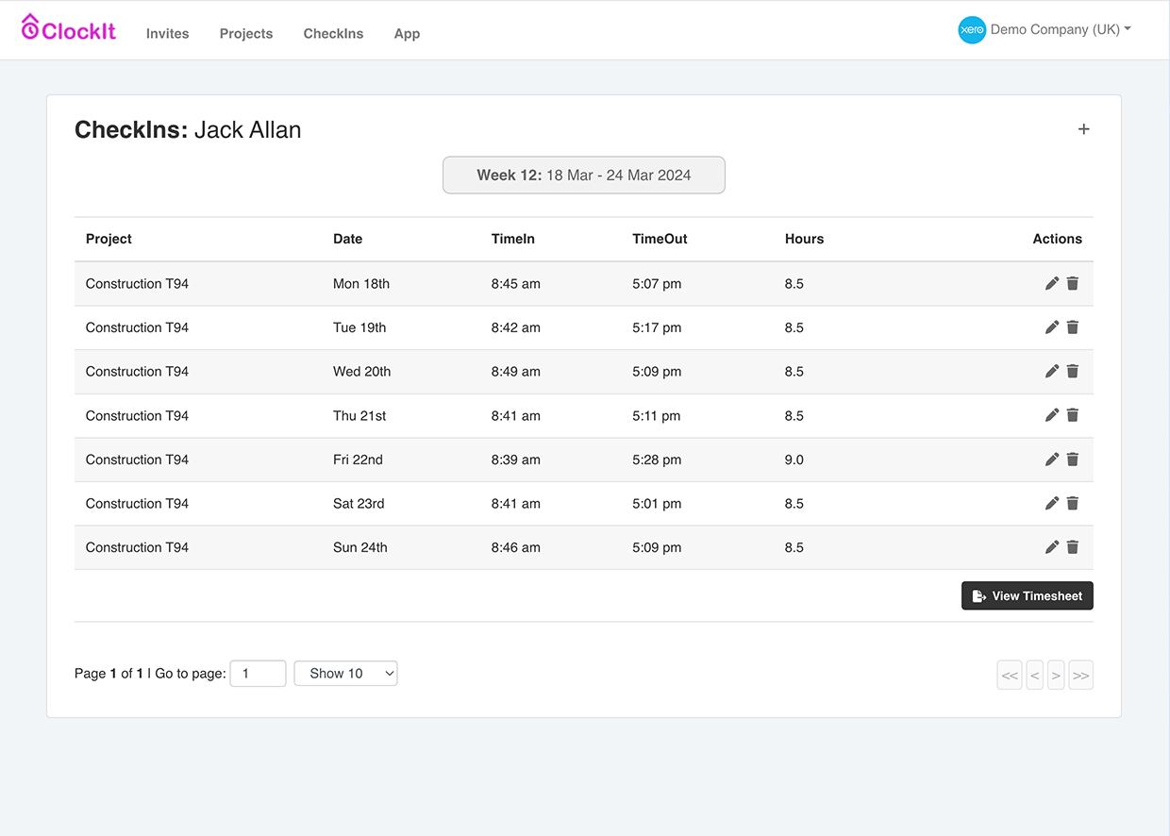Expand the Demo Company (UK) dropdown
The height and width of the screenshot is (836, 1170).
pos(1045,30)
